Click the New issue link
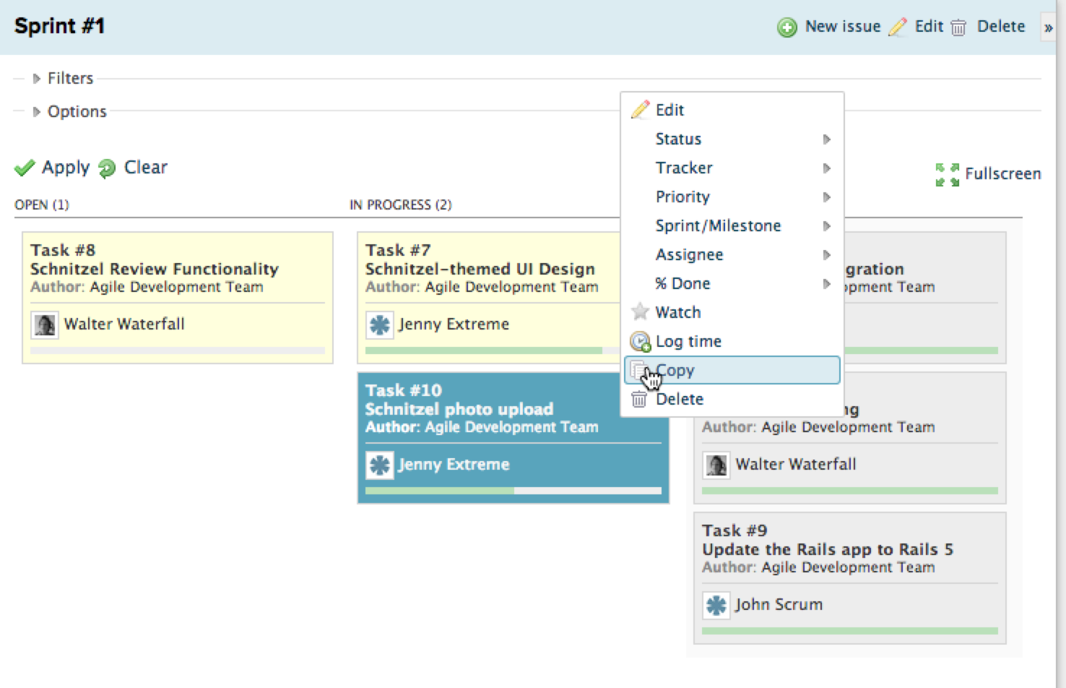The height and width of the screenshot is (688, 1066). point(843,27)
